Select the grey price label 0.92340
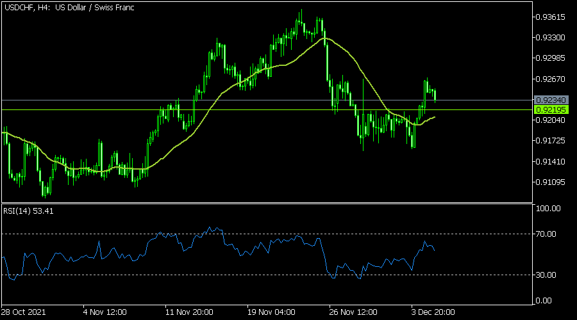 (x=551, y=100)
